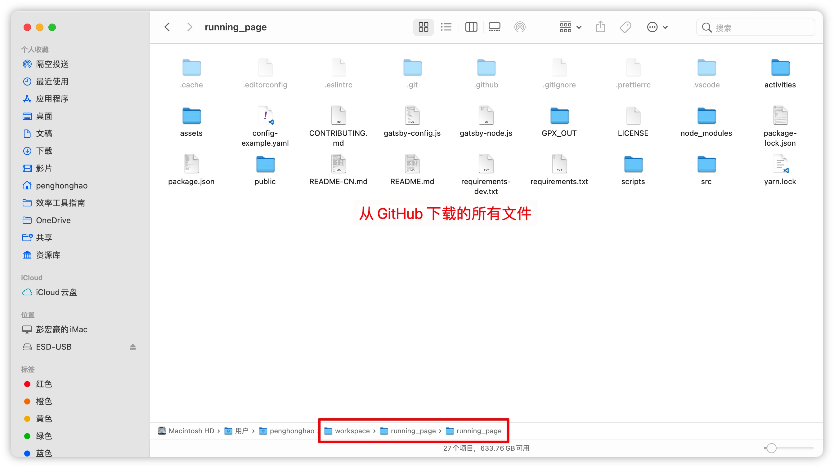This screenshot has width=834, height=468.
Task: Click the Edit Tags toolbar icon
Action: [625, 27]
